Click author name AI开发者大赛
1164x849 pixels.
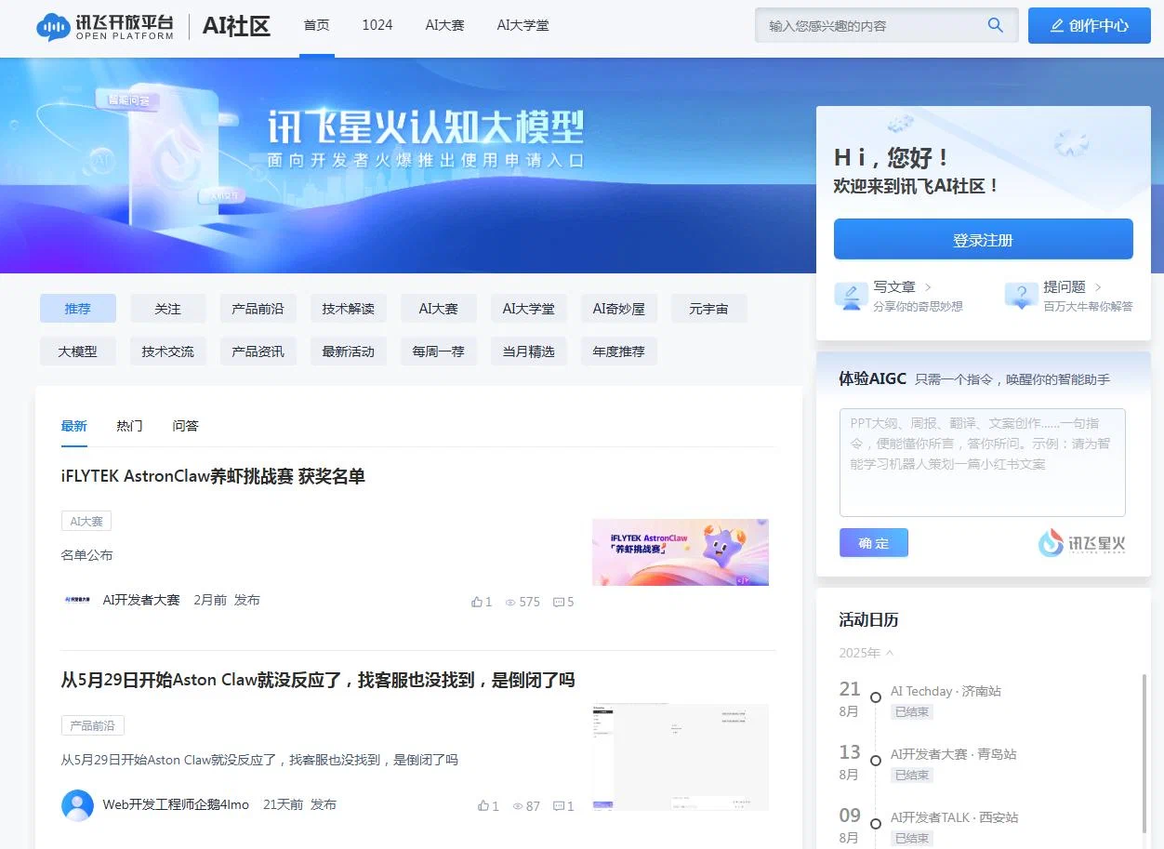pyautogui.click(x=141, y=601)
